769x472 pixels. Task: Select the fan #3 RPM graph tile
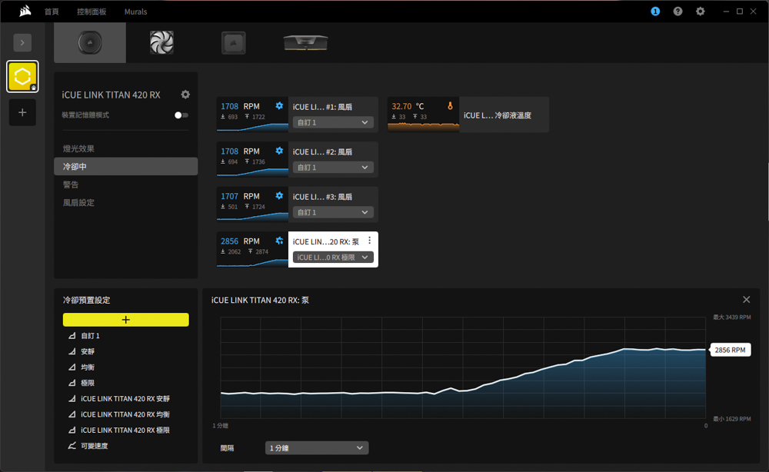point(252,205)
